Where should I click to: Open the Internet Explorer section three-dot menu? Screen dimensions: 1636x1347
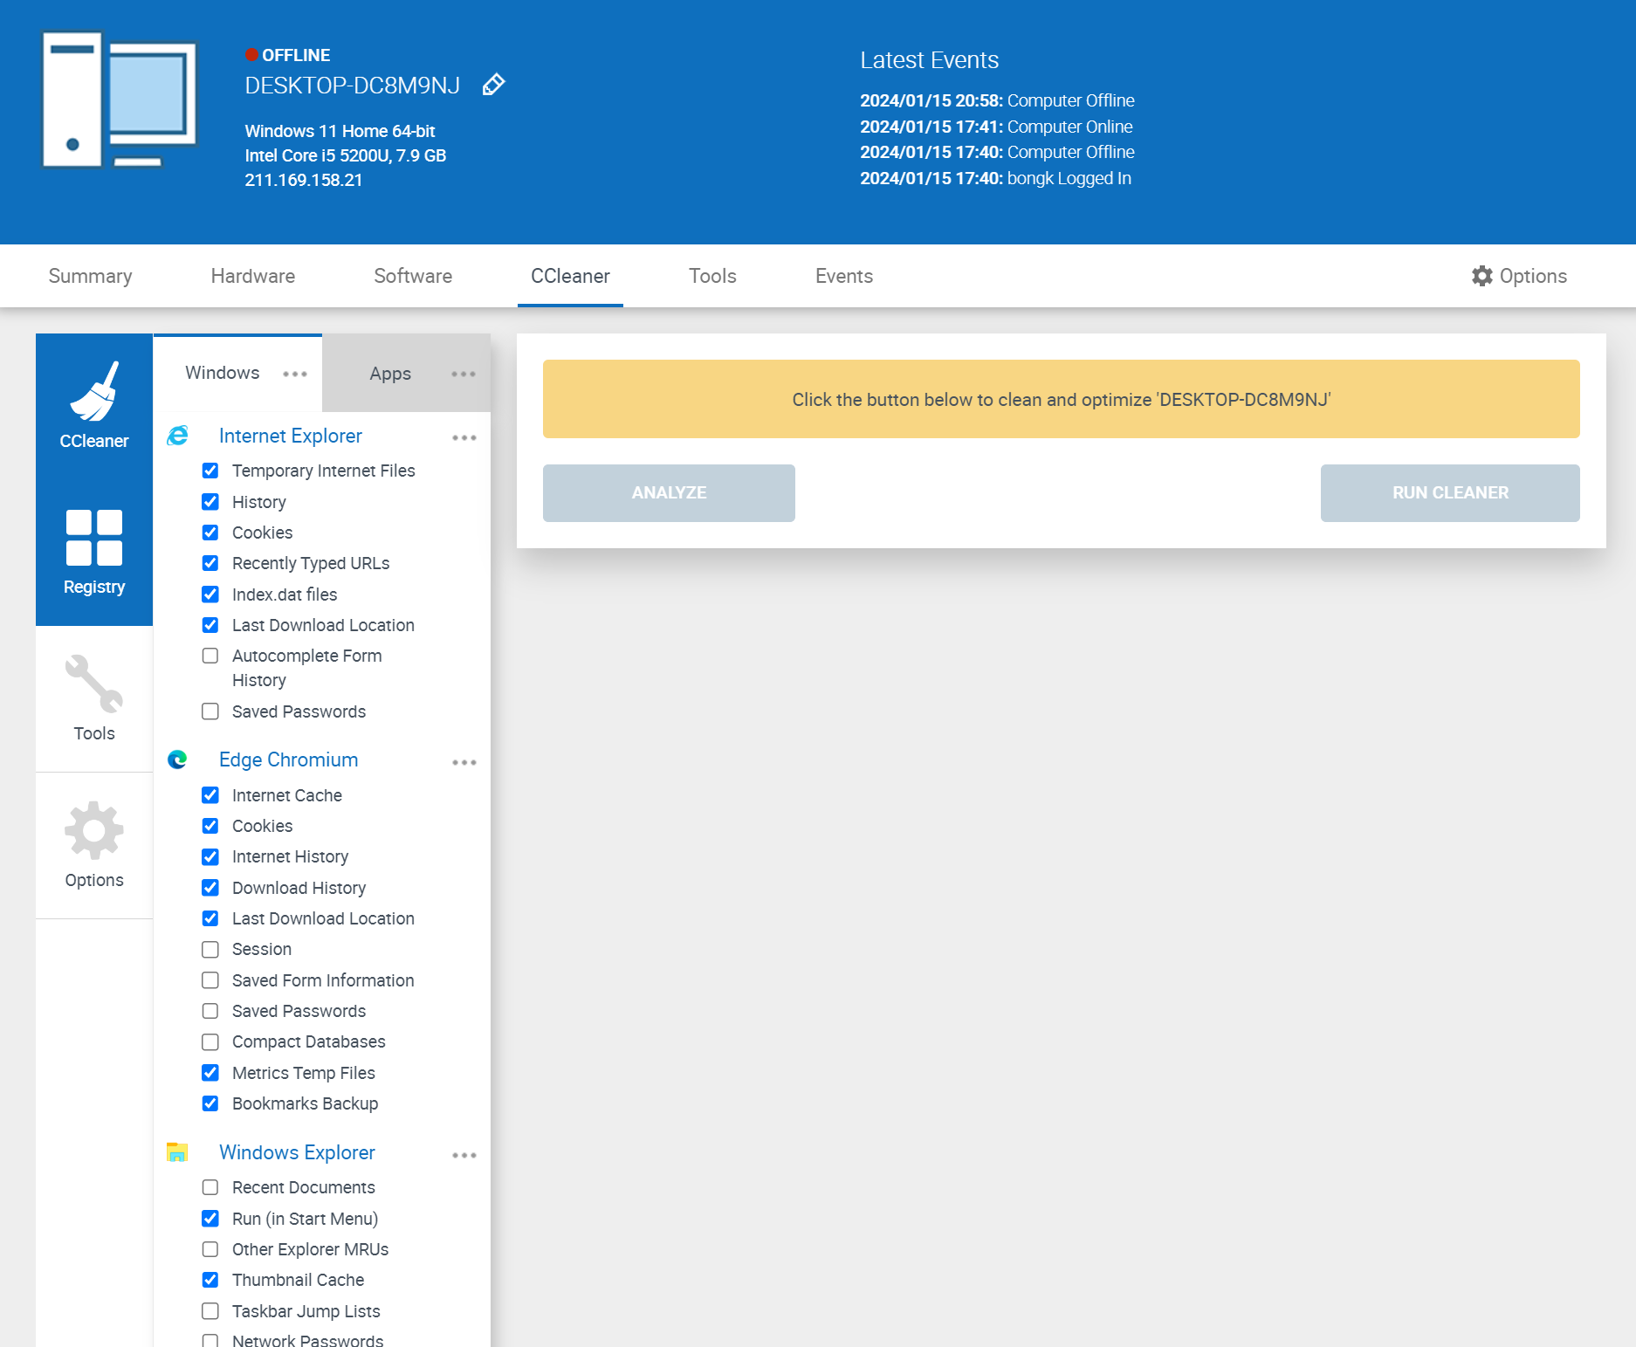(x=464, y=437)
